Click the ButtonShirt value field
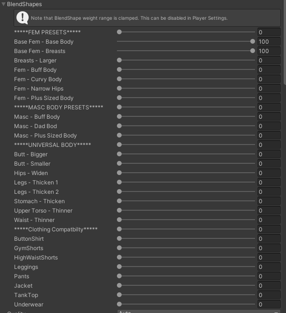 [x=269, y=239]
